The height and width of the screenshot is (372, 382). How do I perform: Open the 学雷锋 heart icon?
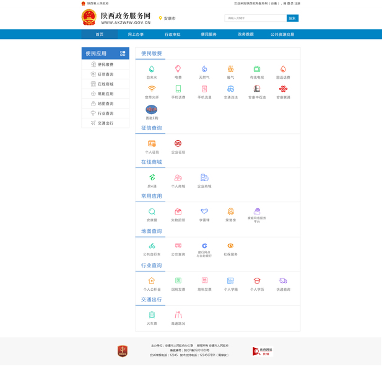coord(204,211)
